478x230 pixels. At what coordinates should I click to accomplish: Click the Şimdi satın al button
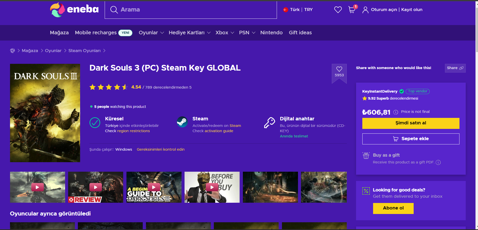click(411, 123)
